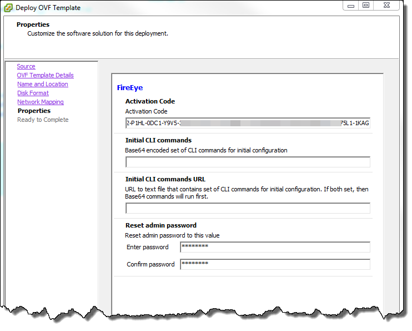Click the Initial CLI commands URL heading
The image size is (412, 331).
point(165,179)
